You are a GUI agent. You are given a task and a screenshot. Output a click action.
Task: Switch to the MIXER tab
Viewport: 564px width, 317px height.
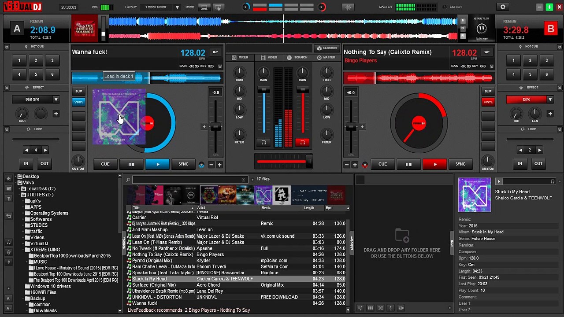[x=239, y=58]
